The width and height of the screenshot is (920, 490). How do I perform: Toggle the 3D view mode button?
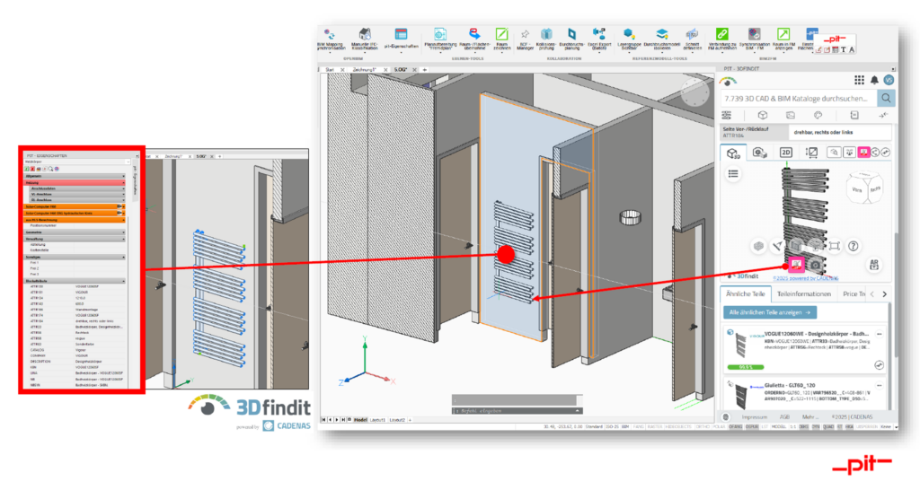tap(732, 153)
